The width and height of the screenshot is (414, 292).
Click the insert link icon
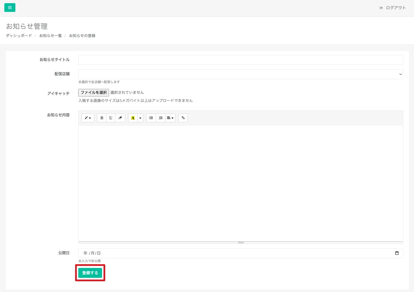(183, 118)
